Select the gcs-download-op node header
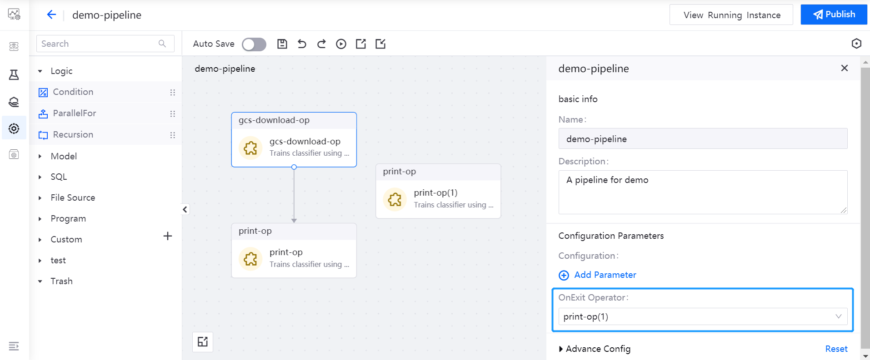870x360 pixels. pos(294,120)
